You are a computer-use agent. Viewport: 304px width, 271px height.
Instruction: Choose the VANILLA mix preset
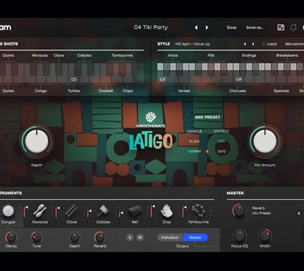[194, 131]
